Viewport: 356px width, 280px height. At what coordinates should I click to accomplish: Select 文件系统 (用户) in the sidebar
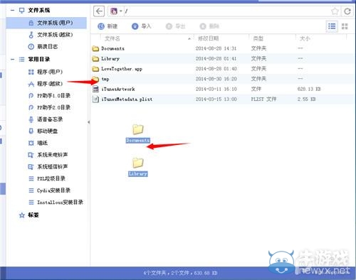[46, 23]
